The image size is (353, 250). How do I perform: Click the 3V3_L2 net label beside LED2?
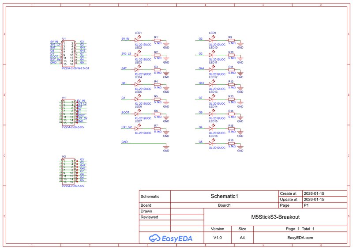click(126, 53)
